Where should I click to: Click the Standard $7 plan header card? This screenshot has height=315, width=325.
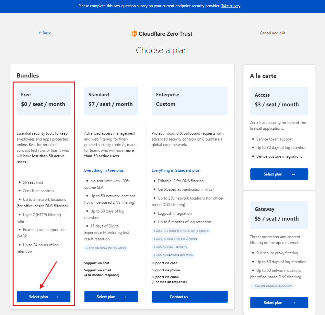111,101
